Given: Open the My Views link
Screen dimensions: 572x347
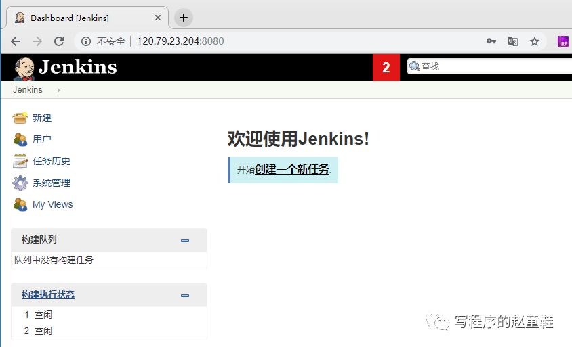Looking at the screenshot, I should click(x=53, y=204).
